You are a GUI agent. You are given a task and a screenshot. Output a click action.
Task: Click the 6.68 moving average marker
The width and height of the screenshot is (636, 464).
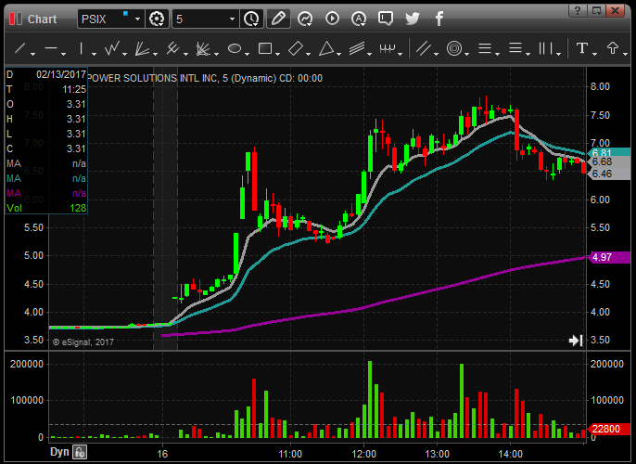(610, 162)
